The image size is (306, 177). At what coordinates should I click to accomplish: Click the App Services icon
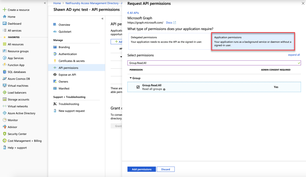[x=4, y=58]
